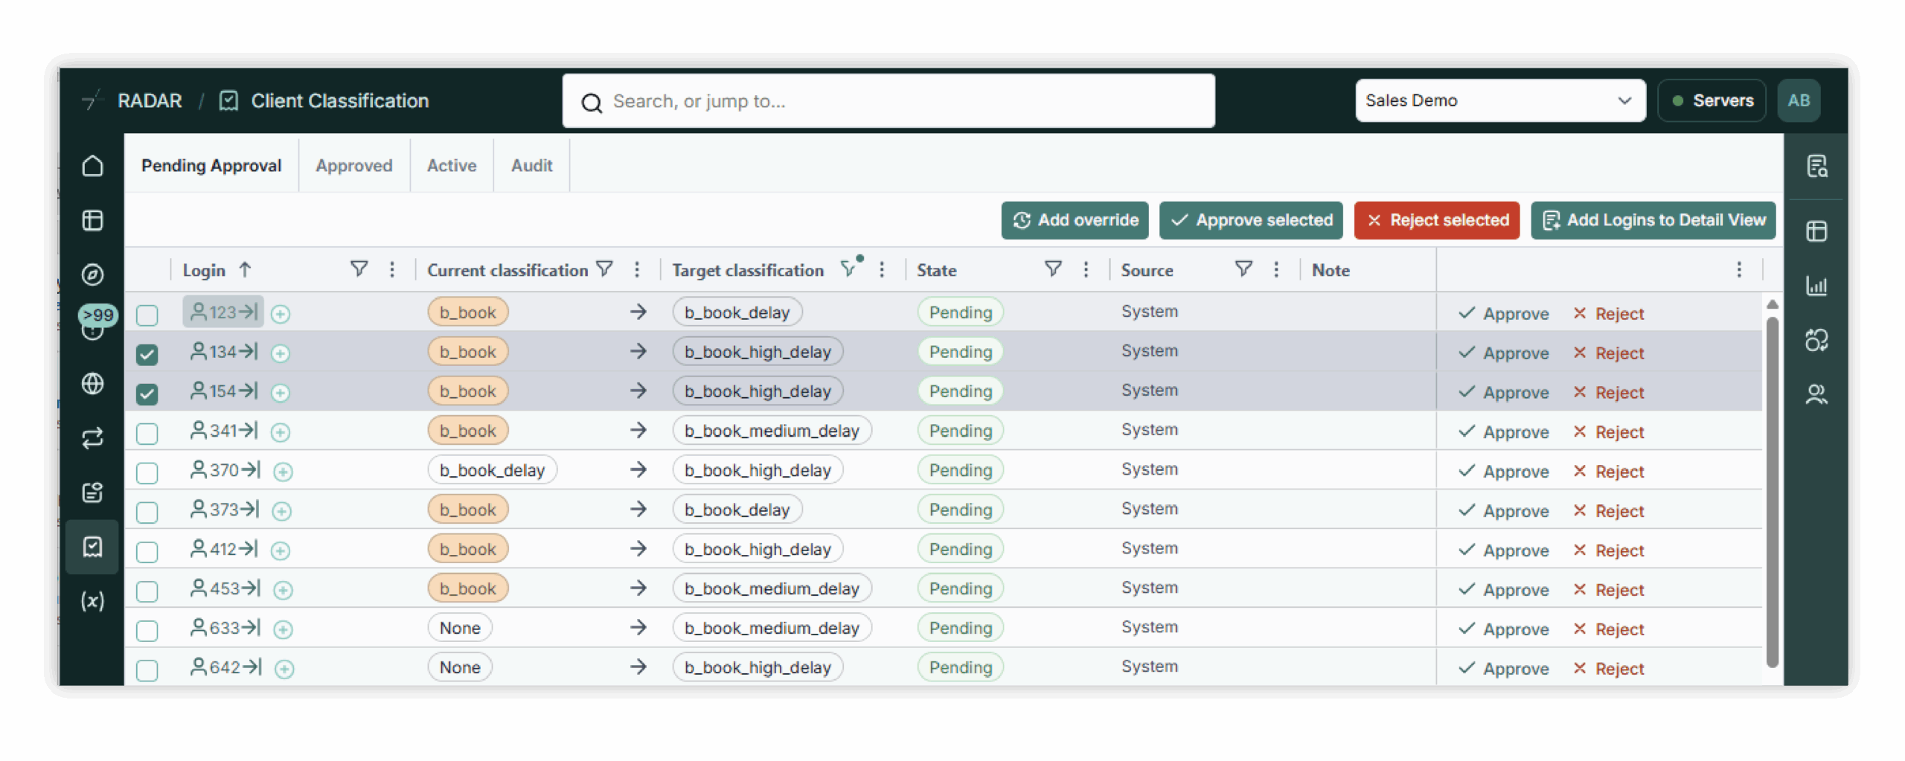Click the b_book_delay target tag for login 123
The width and height of the screenshot is (1905, 761).
click(x=737, y=312)
